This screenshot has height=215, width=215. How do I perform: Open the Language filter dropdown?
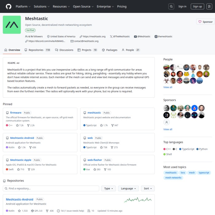[x=128, y=189]
